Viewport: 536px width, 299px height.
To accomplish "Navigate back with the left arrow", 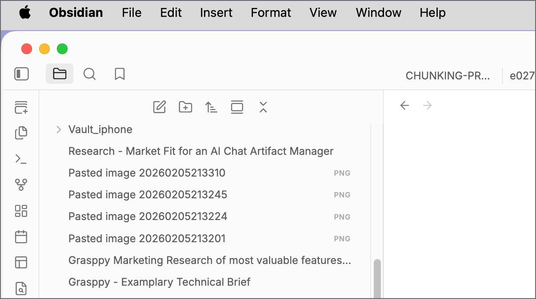I will click(404, 106).
